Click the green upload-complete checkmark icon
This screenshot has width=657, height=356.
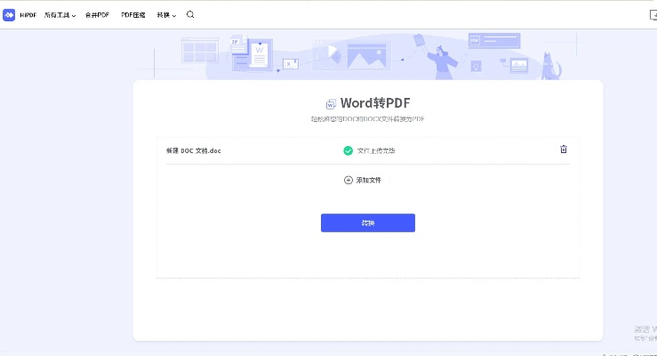point(349,150)
